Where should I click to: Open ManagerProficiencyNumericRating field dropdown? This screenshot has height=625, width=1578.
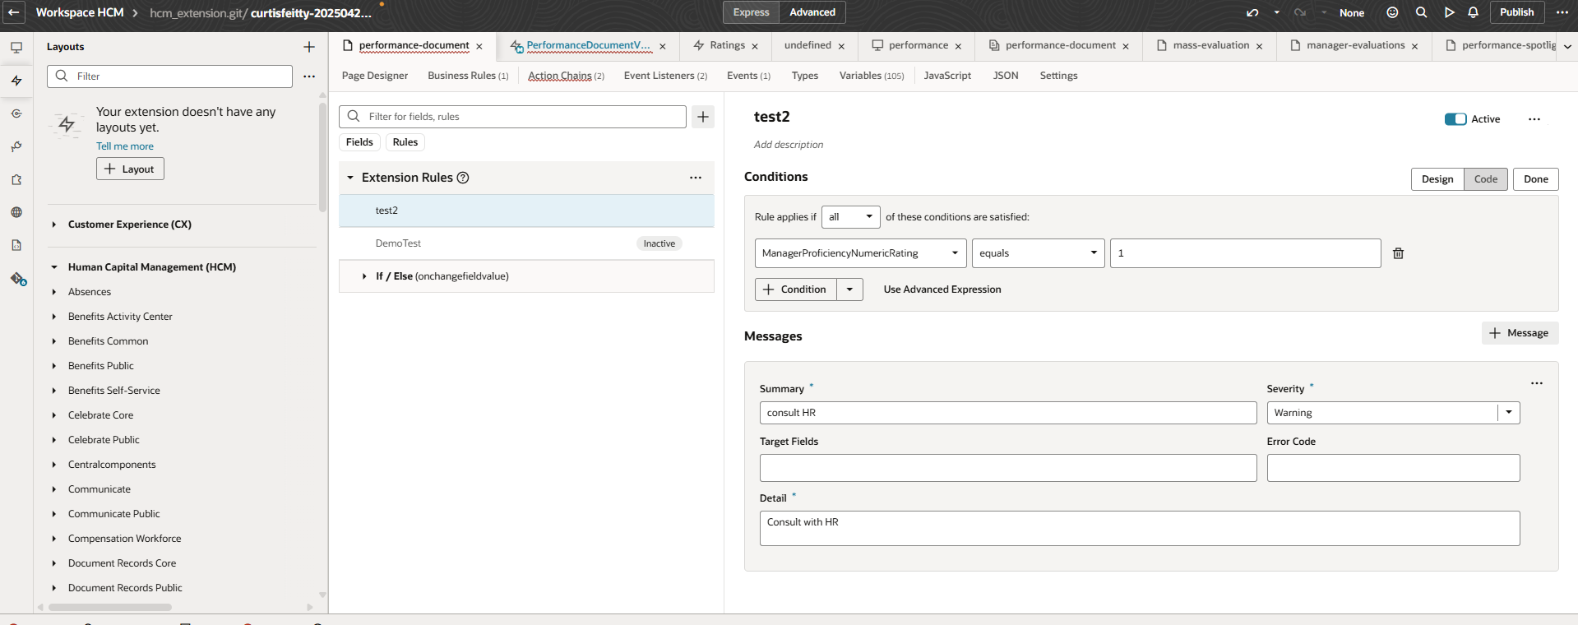point(861,253)
